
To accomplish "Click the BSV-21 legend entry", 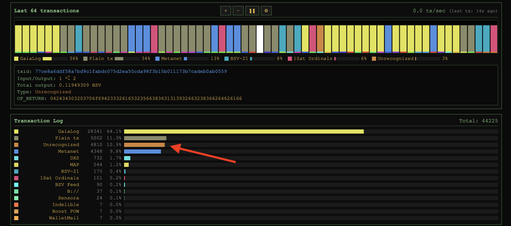I will [x=253, y=58].
